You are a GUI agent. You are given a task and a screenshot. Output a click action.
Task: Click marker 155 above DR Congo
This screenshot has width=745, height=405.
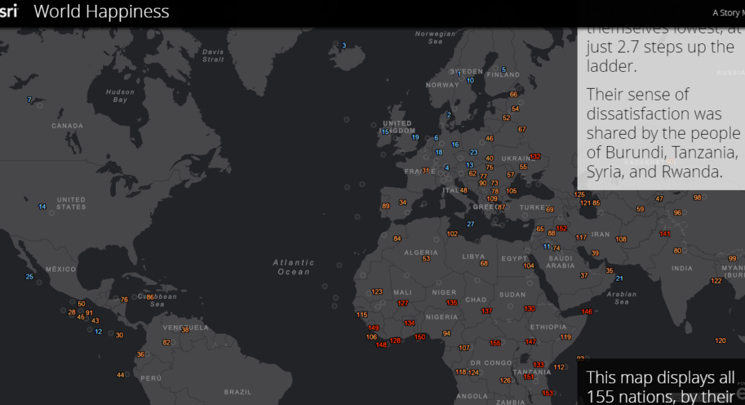coord(495,343)
